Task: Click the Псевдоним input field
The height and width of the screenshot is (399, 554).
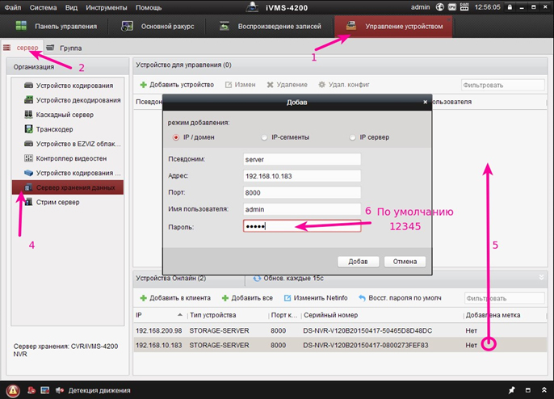Action: [302, 159]
